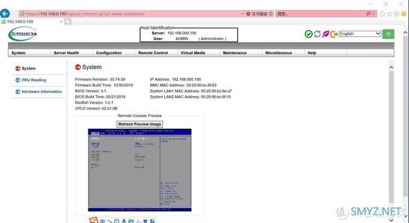
Task: Click System LAN1 MAC Address line
Action: point(191,91)
